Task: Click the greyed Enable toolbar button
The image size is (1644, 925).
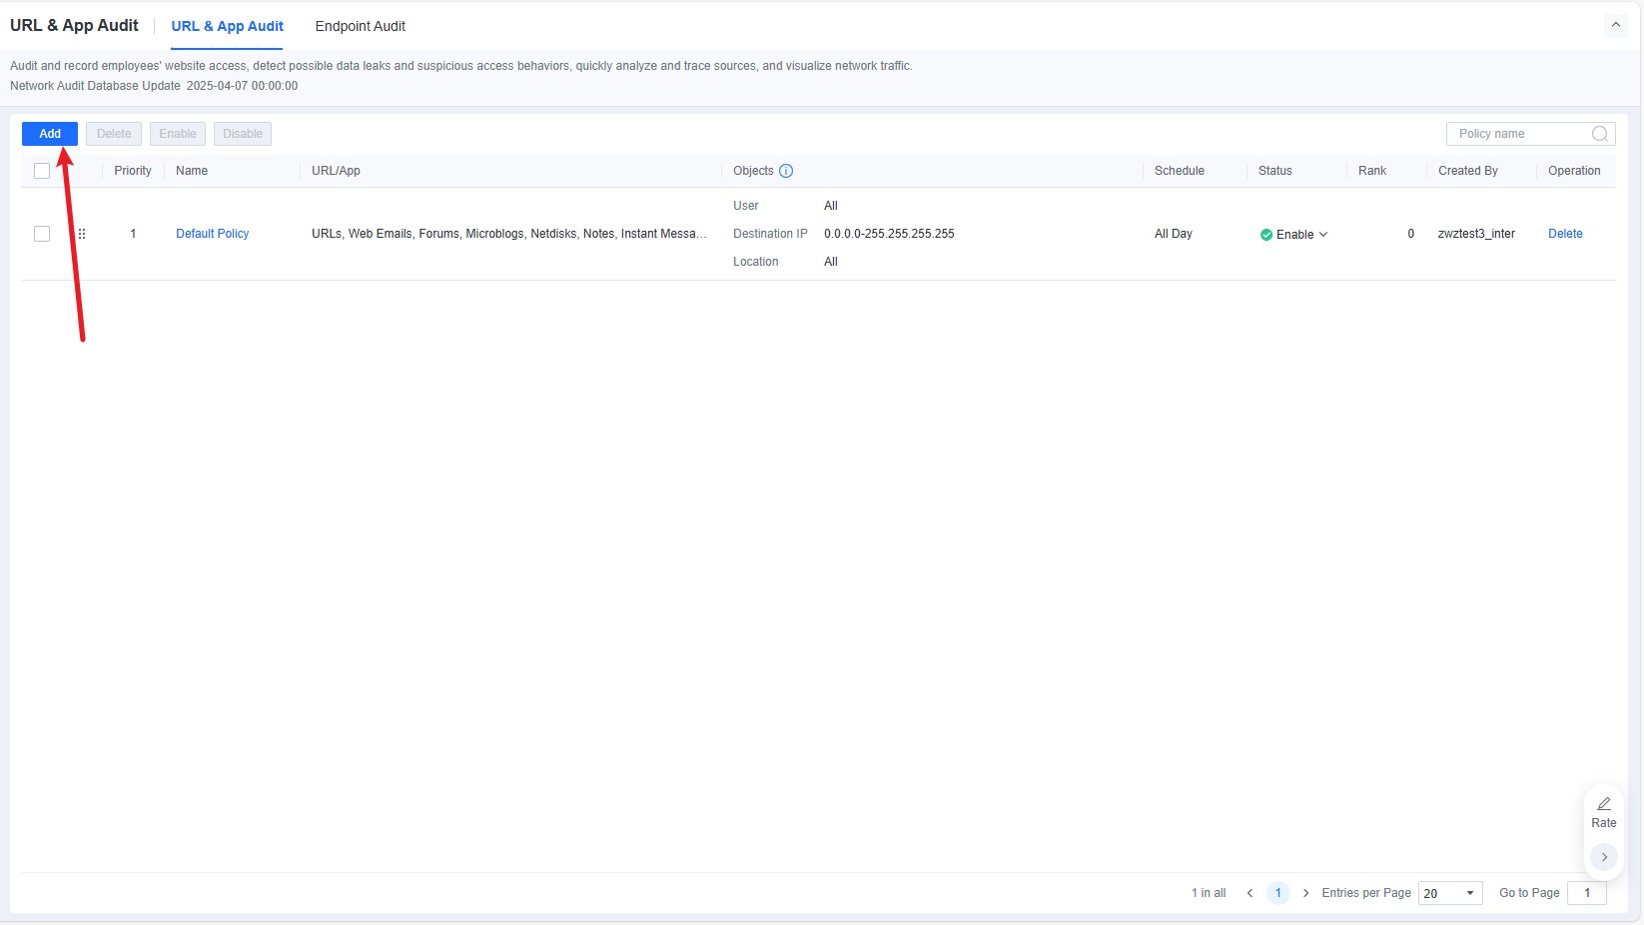Action: (178, 134)
